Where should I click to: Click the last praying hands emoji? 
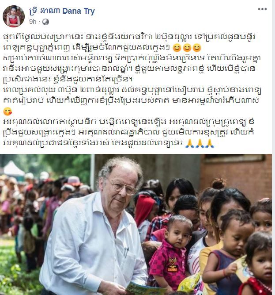click(210, 144)
